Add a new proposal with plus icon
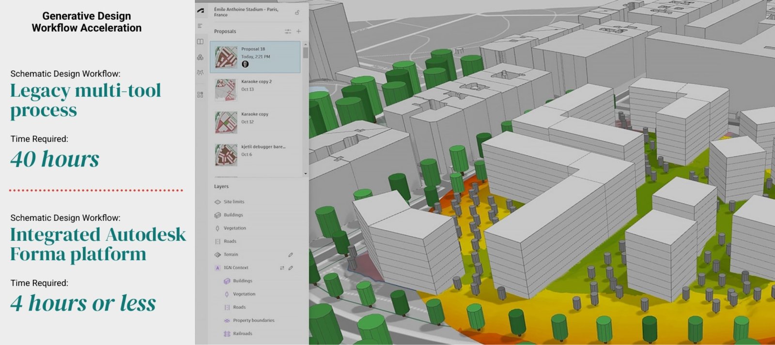 298,31
